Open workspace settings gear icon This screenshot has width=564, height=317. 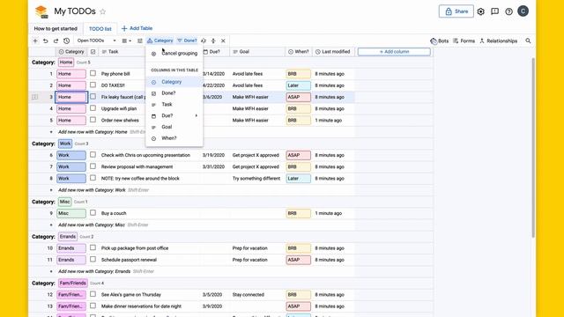point(481,11)
